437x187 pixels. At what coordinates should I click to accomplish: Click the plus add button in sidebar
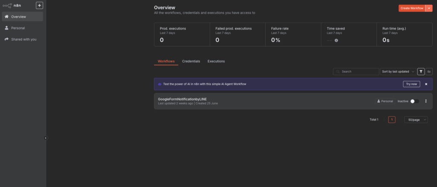(x=39, y=6)
